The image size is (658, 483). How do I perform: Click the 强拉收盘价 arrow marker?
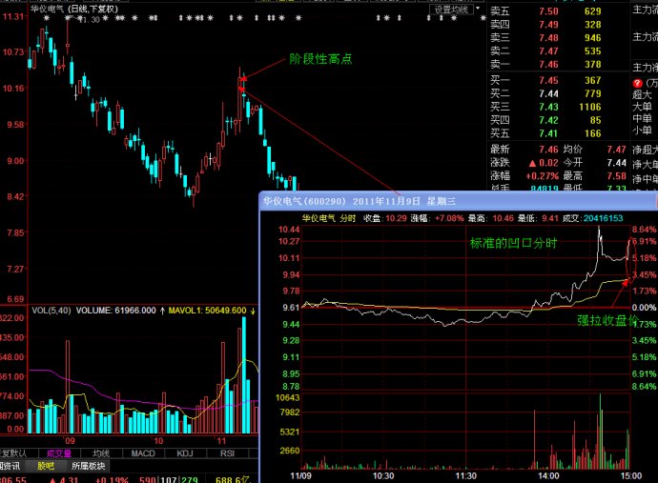(625, 282)
